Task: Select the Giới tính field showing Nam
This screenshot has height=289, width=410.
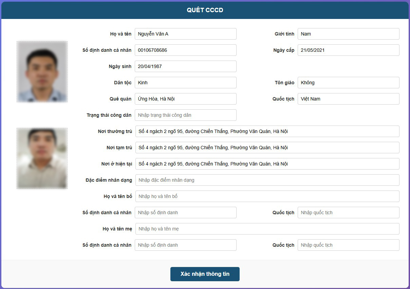Action: (x=348, y=34)
